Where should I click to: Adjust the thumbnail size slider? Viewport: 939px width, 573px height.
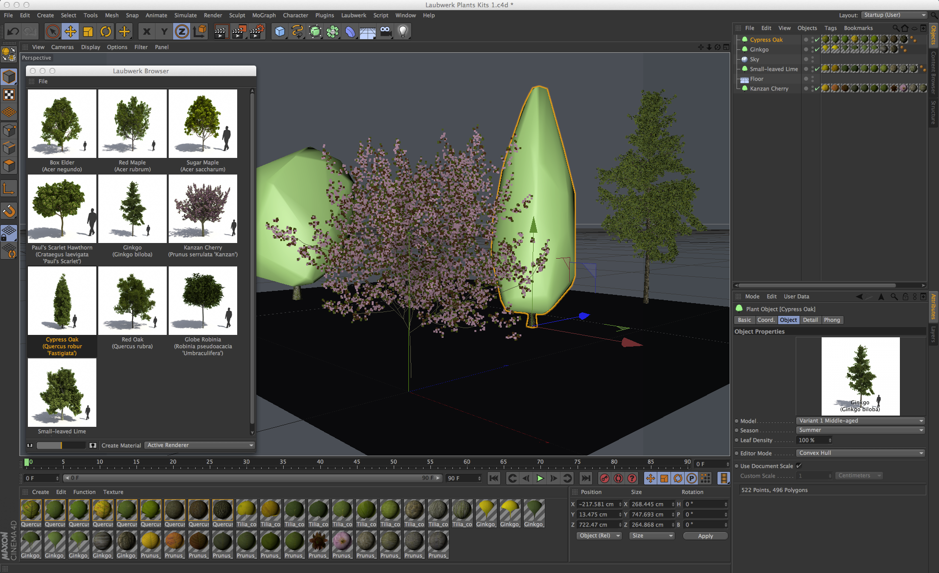(61, 445)
